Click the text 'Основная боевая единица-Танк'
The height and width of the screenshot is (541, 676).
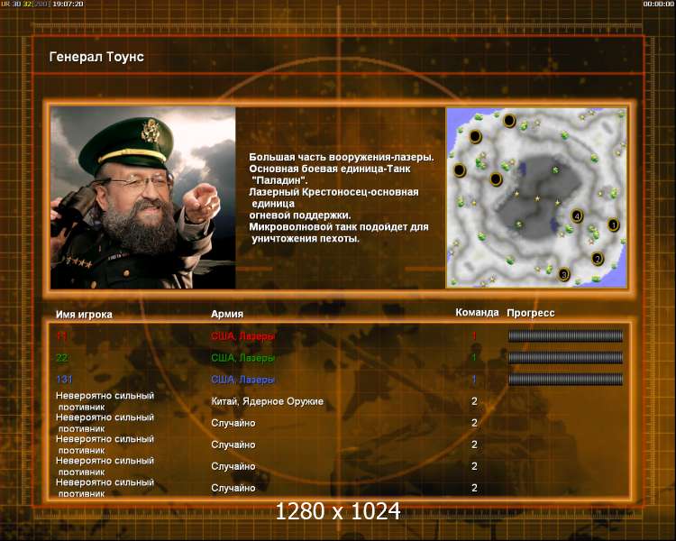(330, 170)
